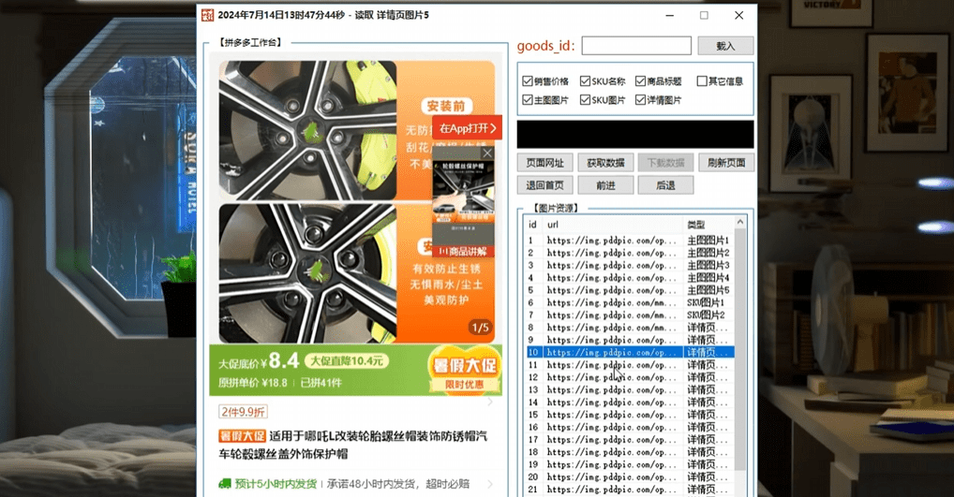The image size is (954, 497).
Task: Select image list row with id 21
Action: [x=630, y=490]
